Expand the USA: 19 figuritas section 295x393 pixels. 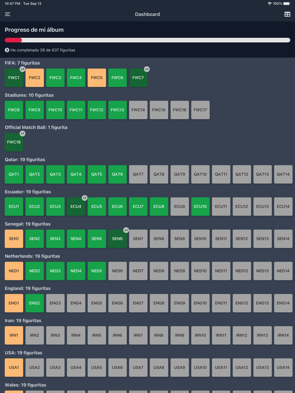pyautogui.click(x=23, y=353)
